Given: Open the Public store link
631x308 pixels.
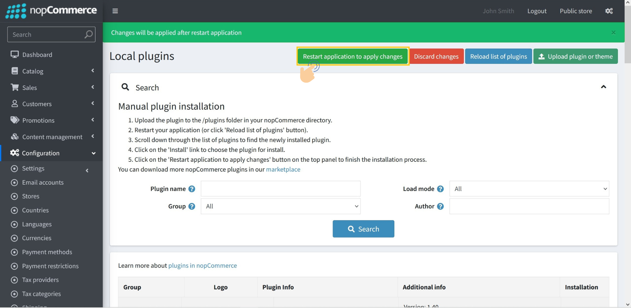Looking at the screenshot, I should pyautogui.click(x=576, y=11).
